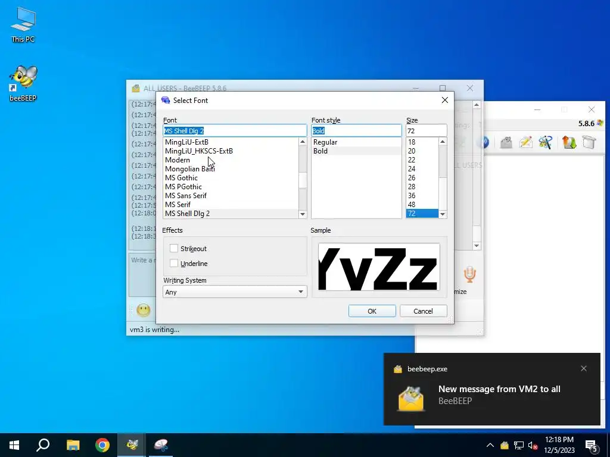The image size is (610, 457).
Task: Open the Writing System dropdown
Action: tap(235, 292)
